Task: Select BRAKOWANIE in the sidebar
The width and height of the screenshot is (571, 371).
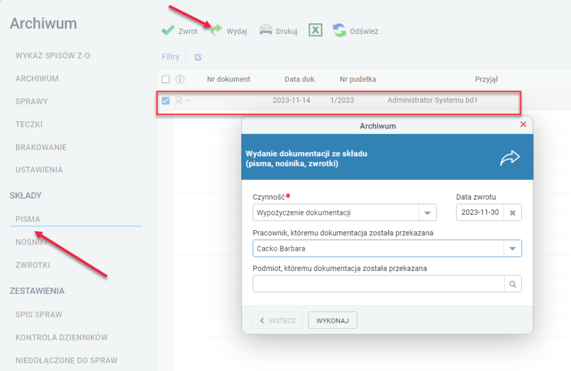Action: tap(41, 147)
